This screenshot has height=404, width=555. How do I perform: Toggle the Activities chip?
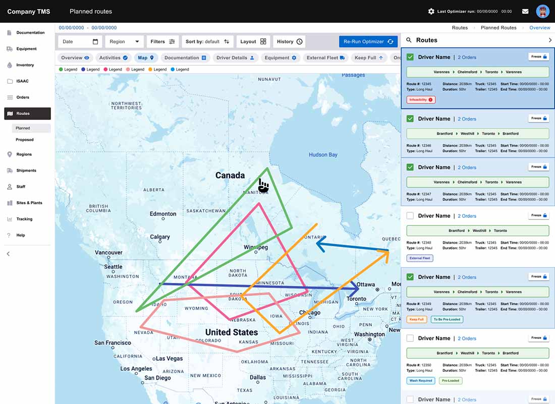[113, 57]
